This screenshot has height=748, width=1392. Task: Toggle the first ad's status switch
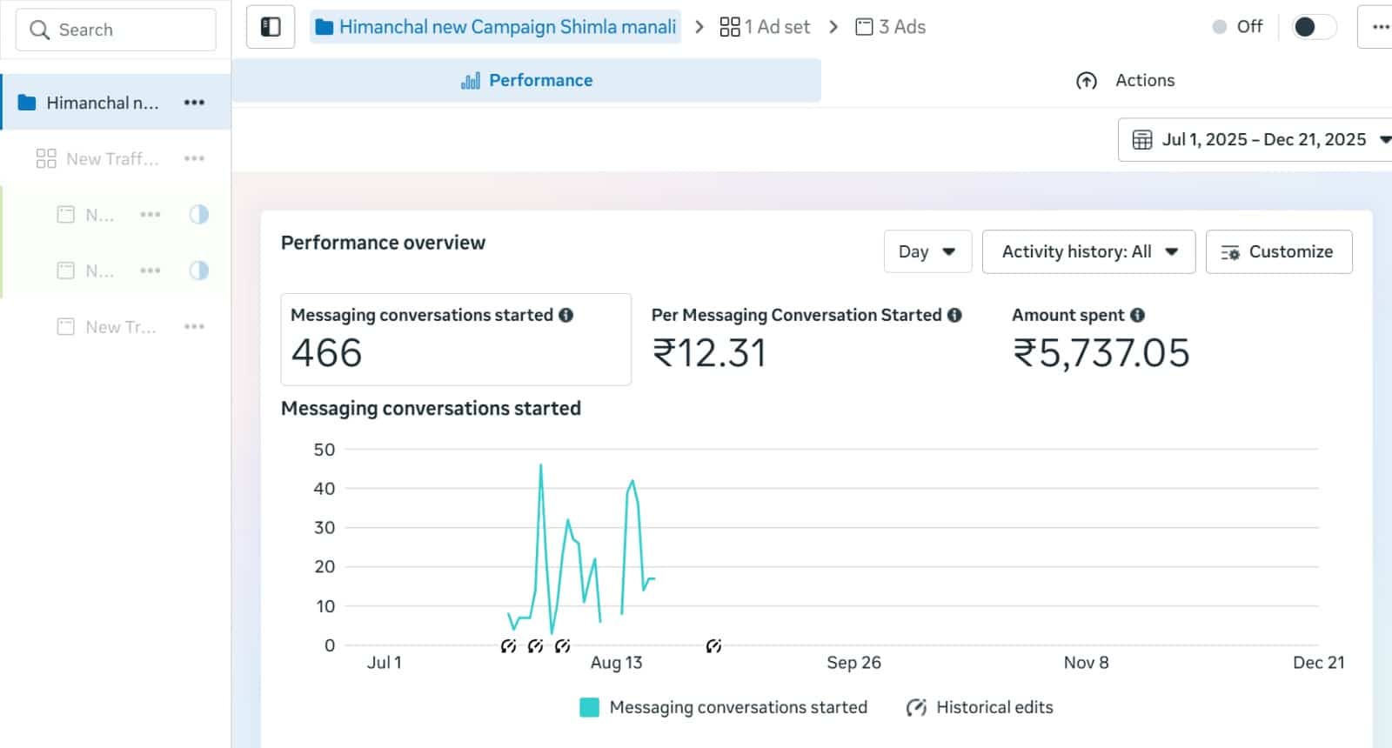[199, 215]
